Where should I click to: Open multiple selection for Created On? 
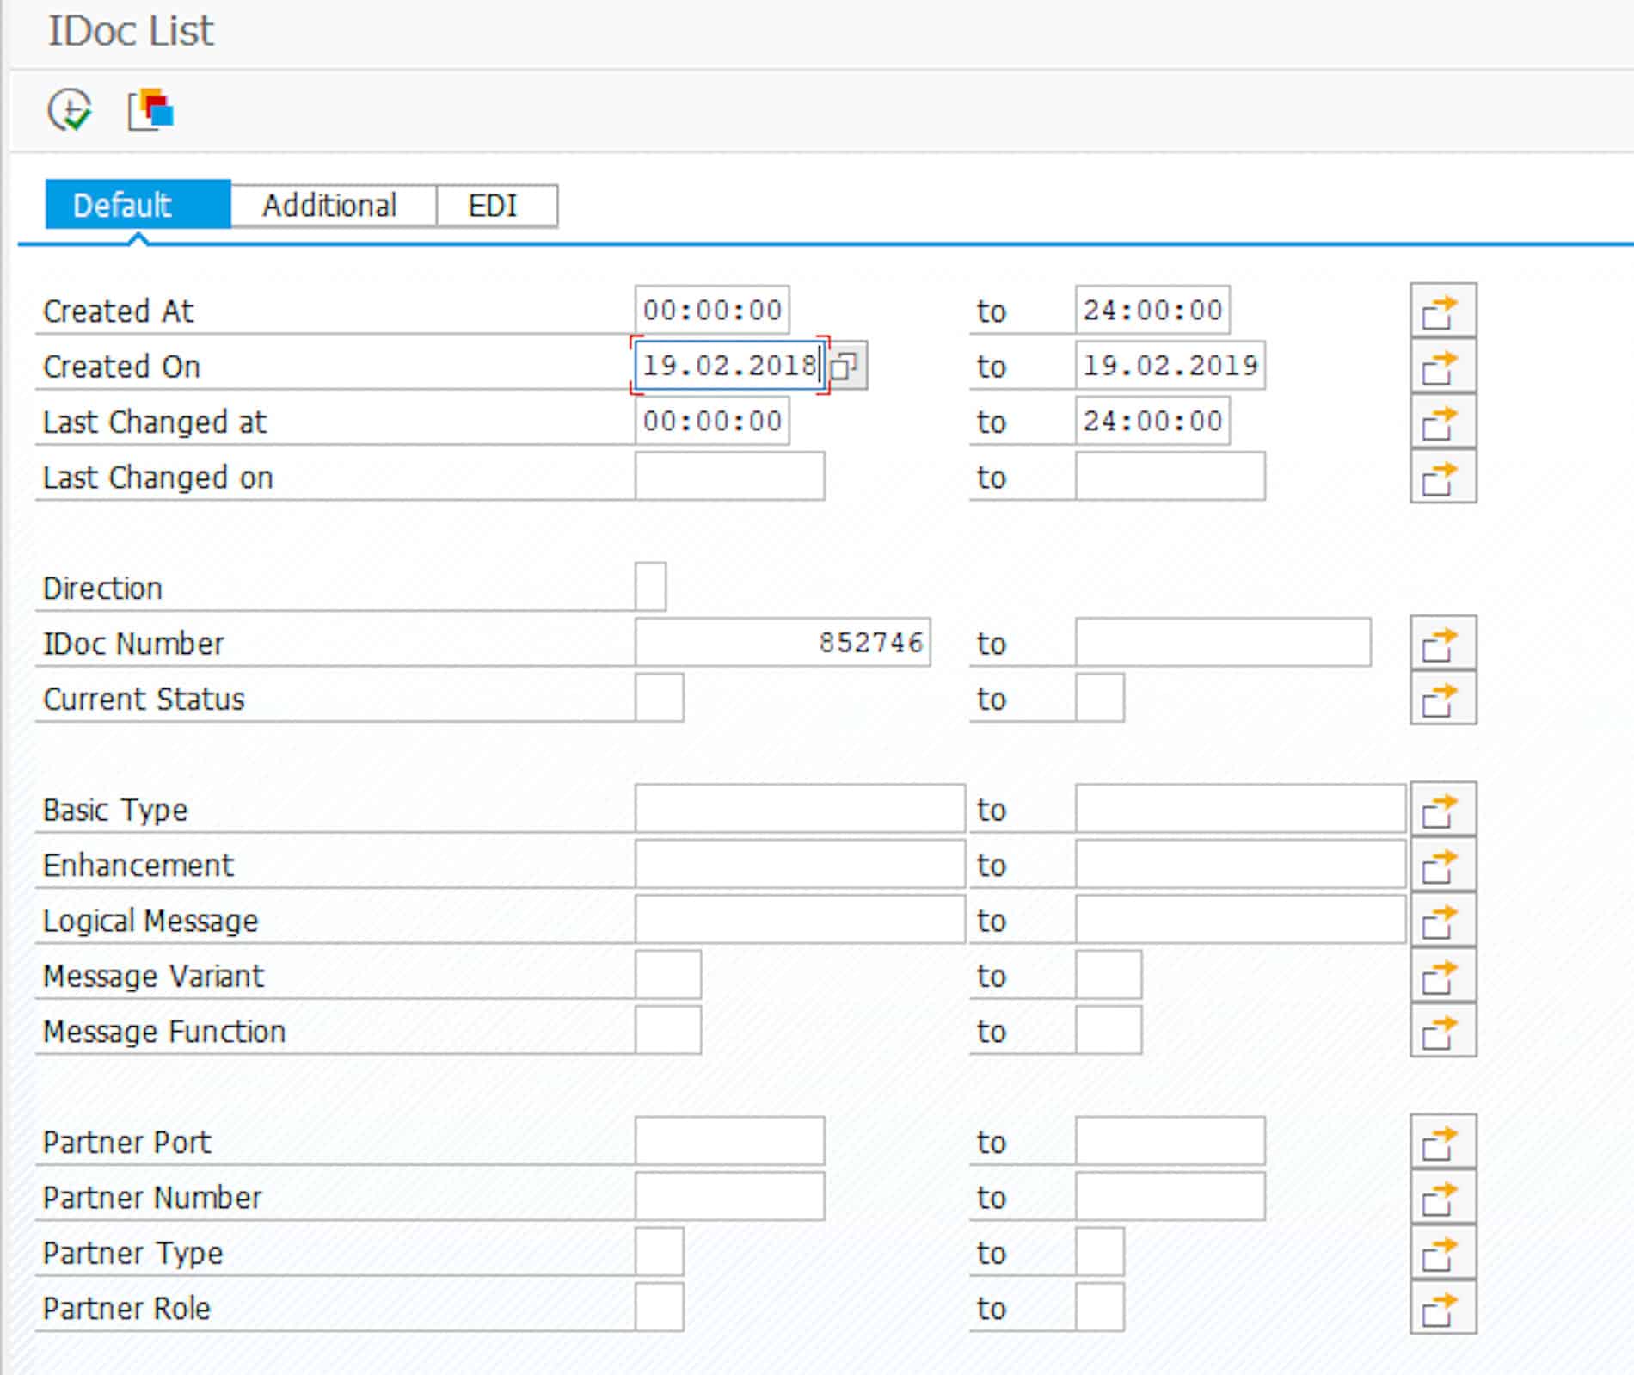point(1442,366)
